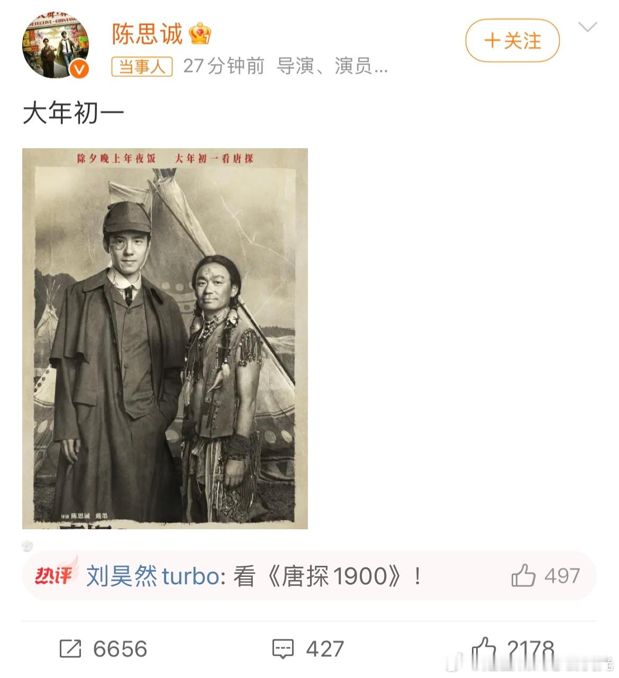Open 陈思诚's profile avatar
Image resolution: width=619 pixels, height=678 pixels.
coord(55,45)
